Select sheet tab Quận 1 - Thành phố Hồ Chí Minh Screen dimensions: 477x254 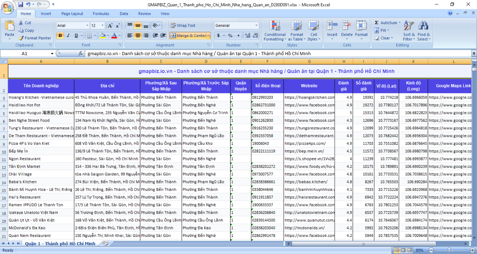(60, 244)
